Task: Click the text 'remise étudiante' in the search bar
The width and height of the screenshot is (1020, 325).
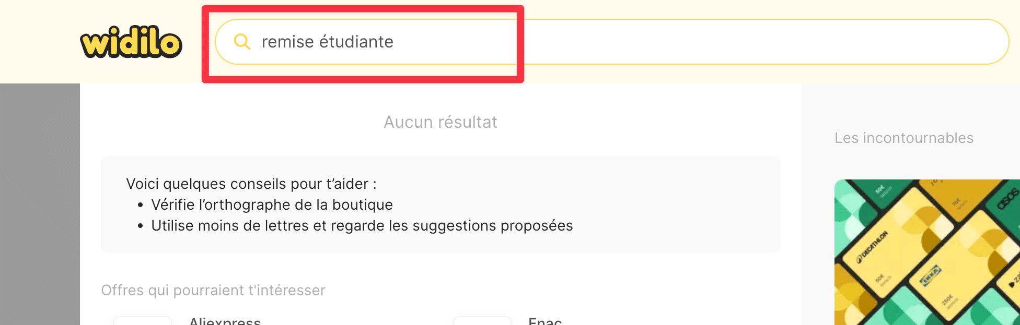Action: (x=327, y=42)
